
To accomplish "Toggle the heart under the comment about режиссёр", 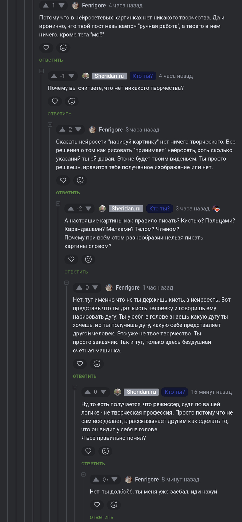I will (x=88, y=451).
